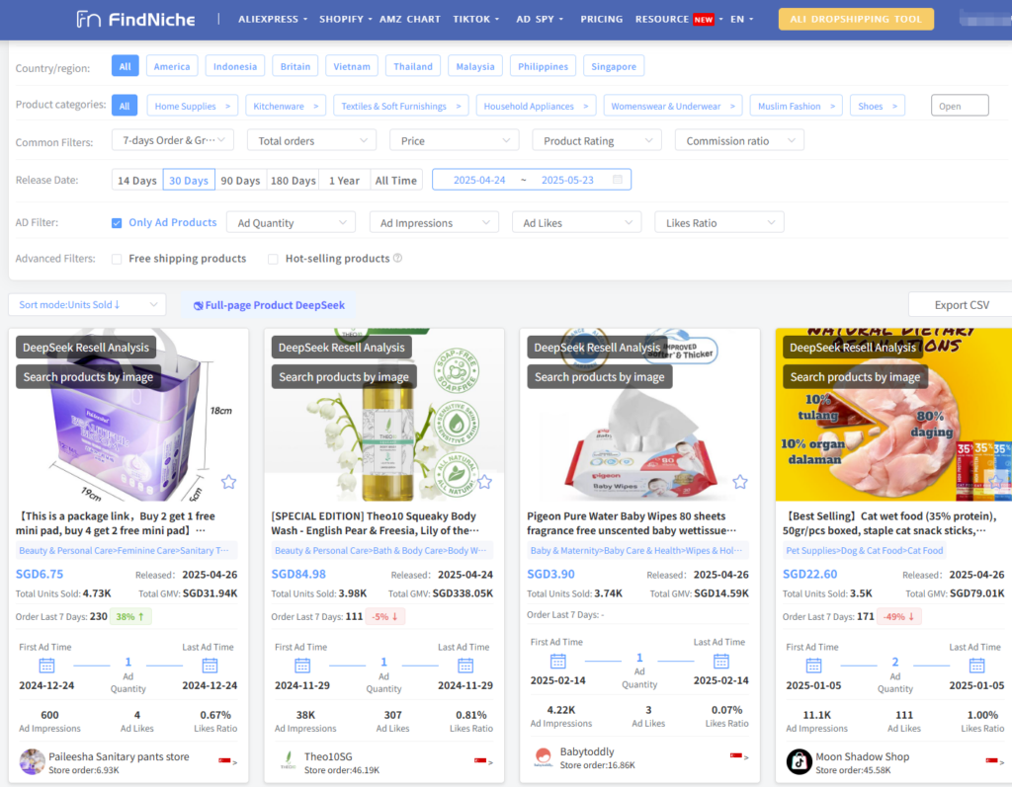Image resolution: width=1012 pixels, height=787 pixels.
Task: Open AD SPY navigation menu
Action: (540, 20)
